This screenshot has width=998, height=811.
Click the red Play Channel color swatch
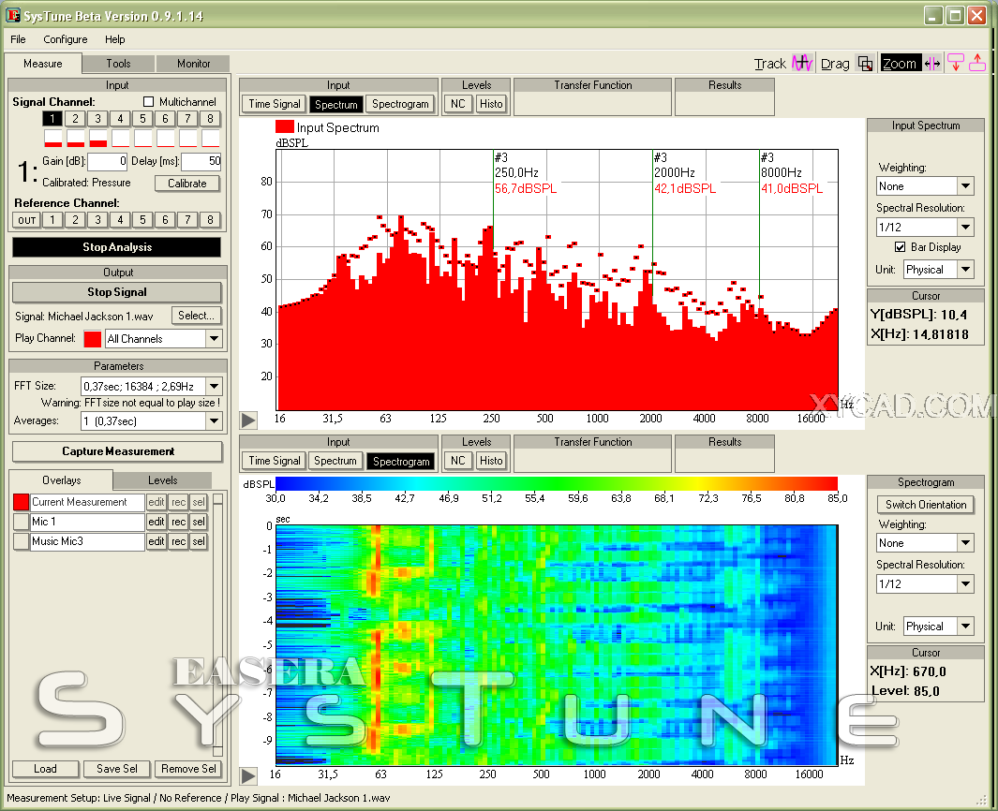click(92, 338)
